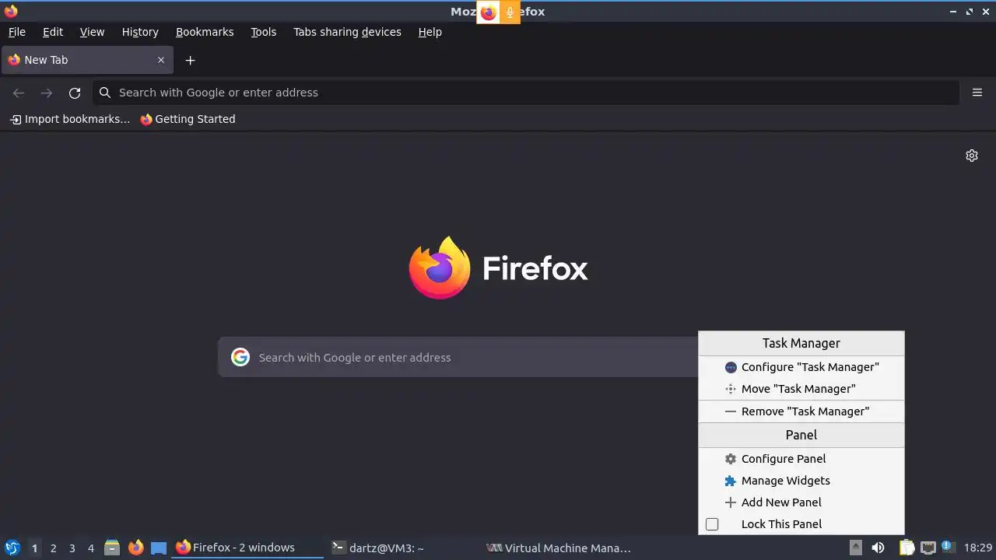The image size is (996, 560).
Task: Select Configure Panel entry
Action: coord(801,459)
